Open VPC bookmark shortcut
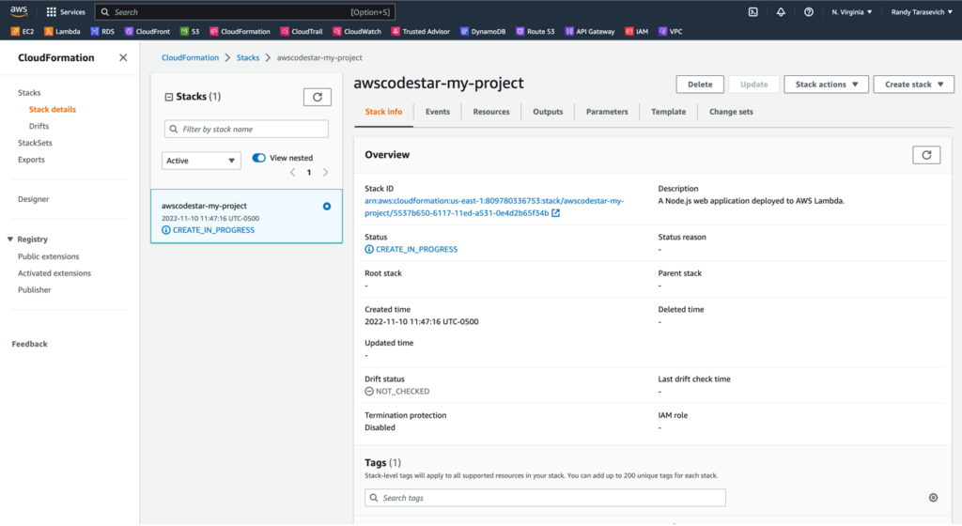 pos(670,31)
